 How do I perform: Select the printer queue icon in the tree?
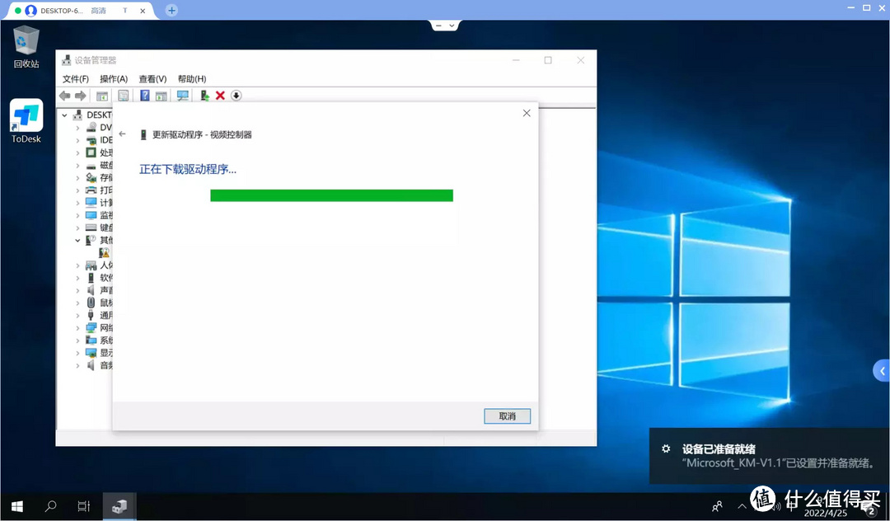[91, 190]
